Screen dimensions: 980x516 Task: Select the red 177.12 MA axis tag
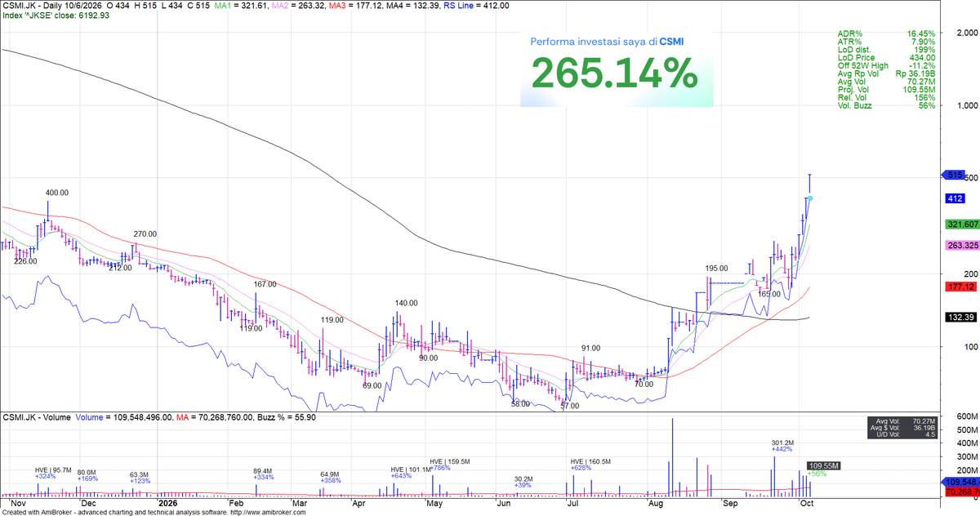point(960,287)
